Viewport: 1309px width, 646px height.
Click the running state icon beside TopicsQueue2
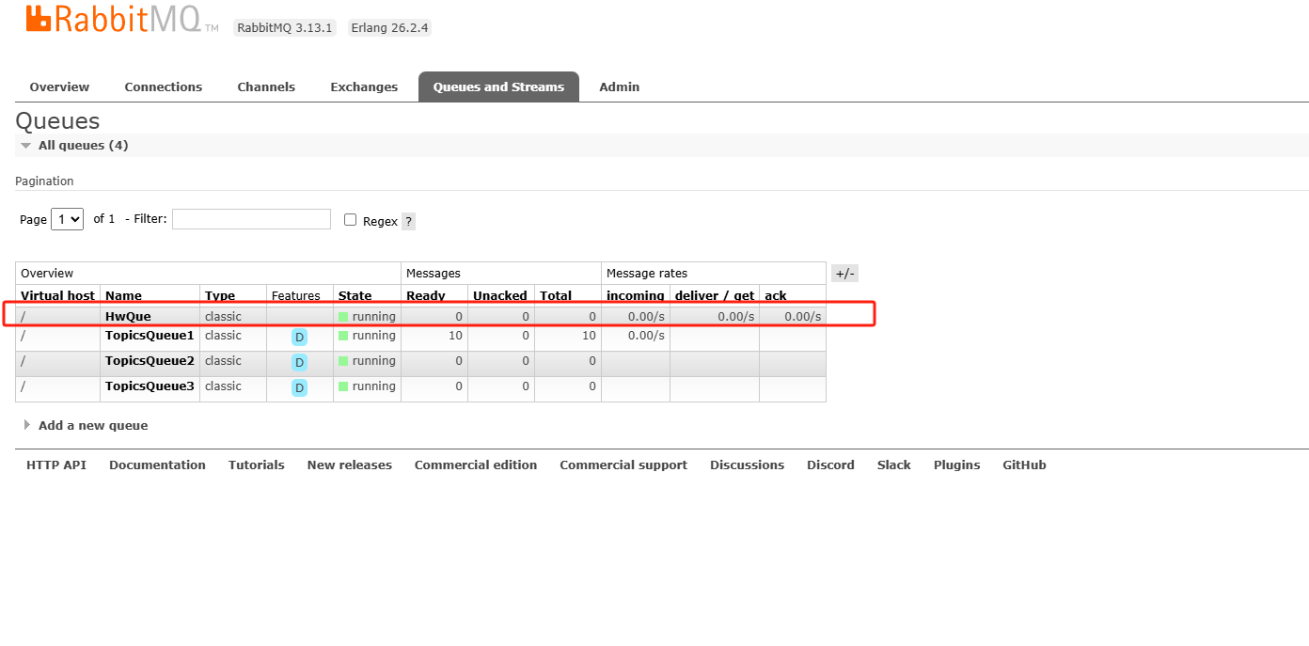[344, 361]
